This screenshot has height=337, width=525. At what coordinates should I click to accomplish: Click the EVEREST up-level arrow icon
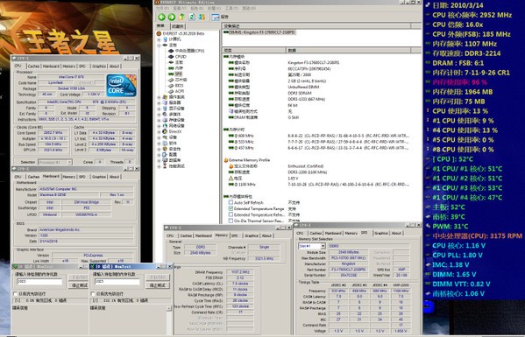click(181, 17)
